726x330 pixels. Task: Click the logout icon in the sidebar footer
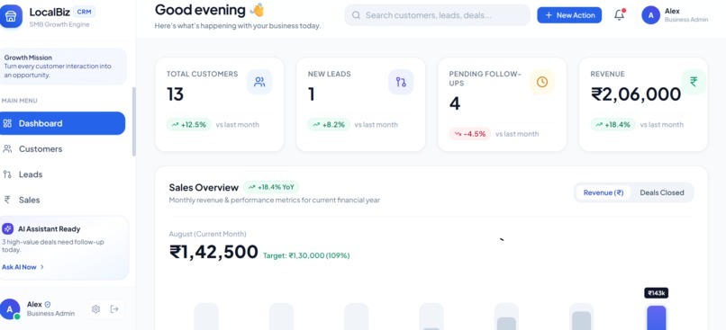(114, 309)
